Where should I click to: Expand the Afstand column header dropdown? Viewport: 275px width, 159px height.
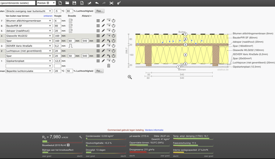pos(87,16)
